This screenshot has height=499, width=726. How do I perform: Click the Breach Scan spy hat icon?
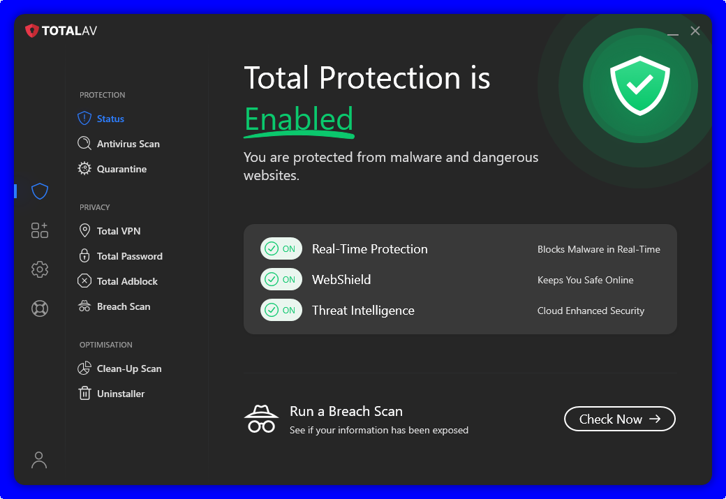[261, 419]
